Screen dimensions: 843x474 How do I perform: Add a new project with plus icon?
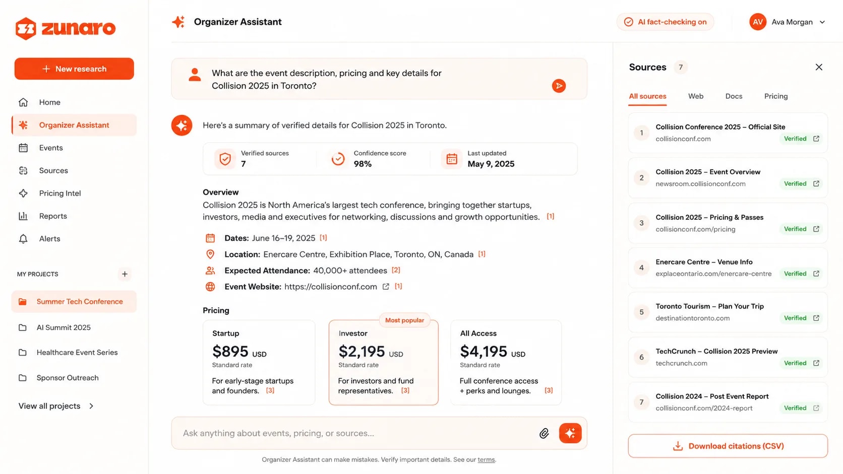pos(125,274)
